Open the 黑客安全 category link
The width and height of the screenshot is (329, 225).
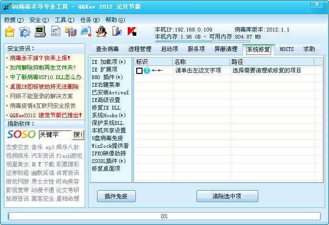pyautogui.click(x=43, y=198)
